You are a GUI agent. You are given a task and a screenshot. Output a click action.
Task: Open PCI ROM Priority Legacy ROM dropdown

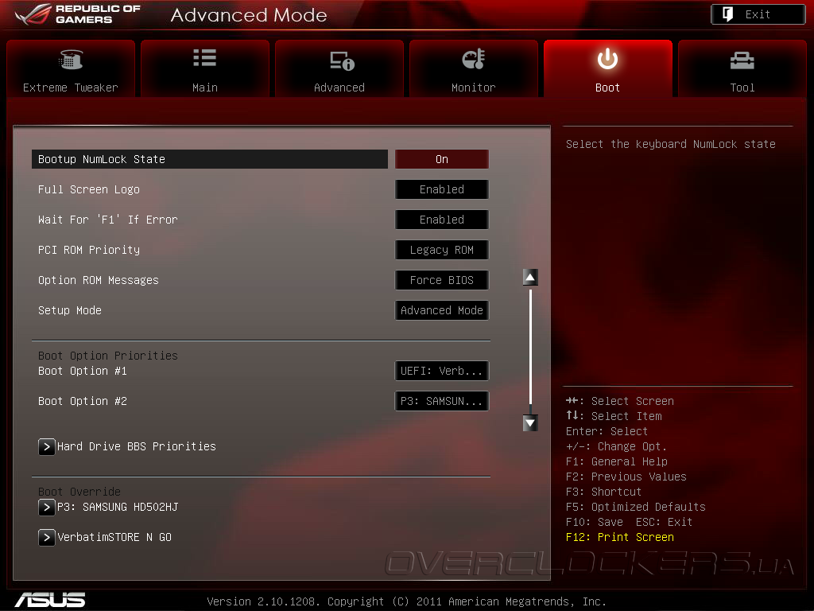(442, 249)
